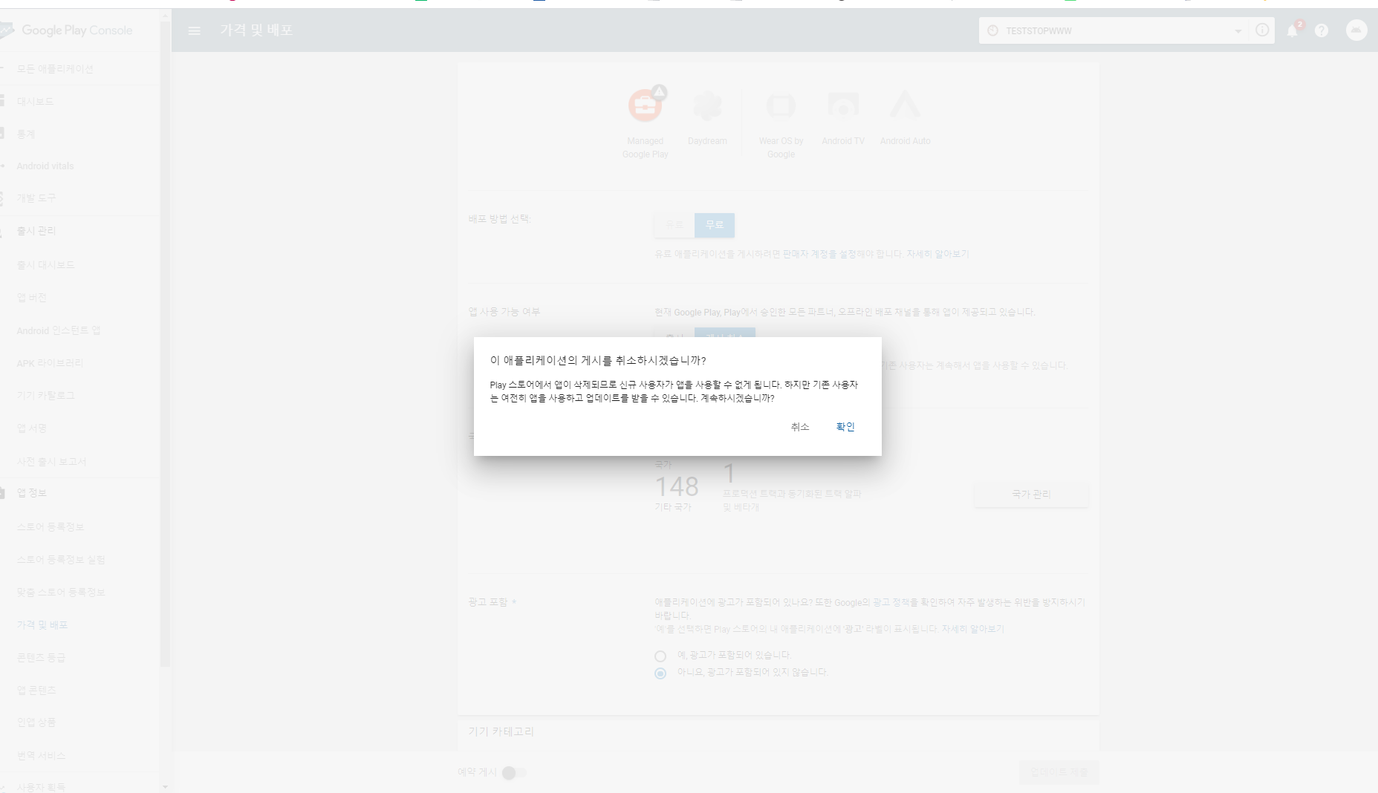The image size is (1378, 793).
Task: Open the help question mark icon
Action: 1322,30
